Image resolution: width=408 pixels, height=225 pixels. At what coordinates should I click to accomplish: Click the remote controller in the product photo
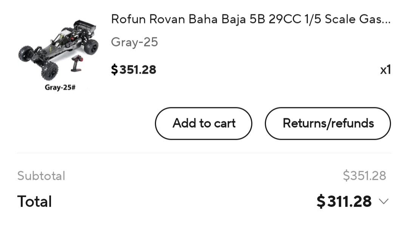coord(77,63)
